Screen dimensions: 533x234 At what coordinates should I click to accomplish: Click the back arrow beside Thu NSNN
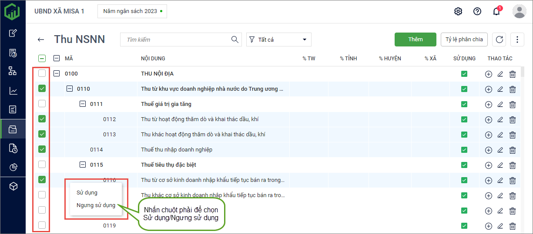(x=41, y=40)
